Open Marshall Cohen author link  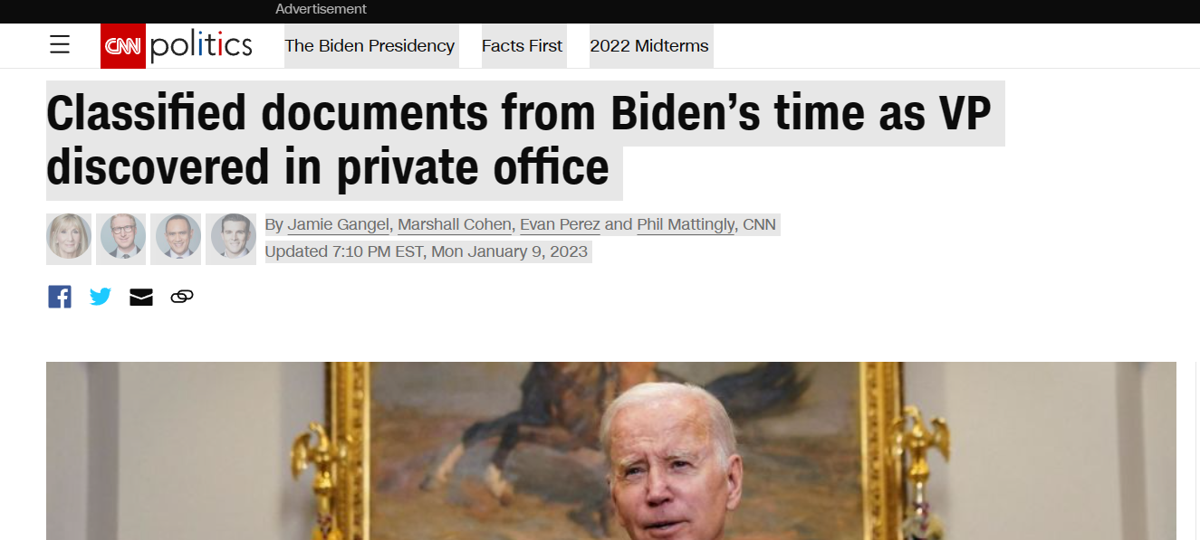click(x=456, y=224)
